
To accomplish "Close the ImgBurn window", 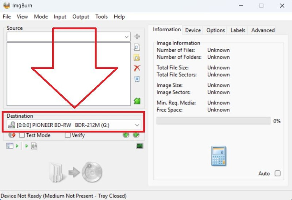I will [282, 5].
